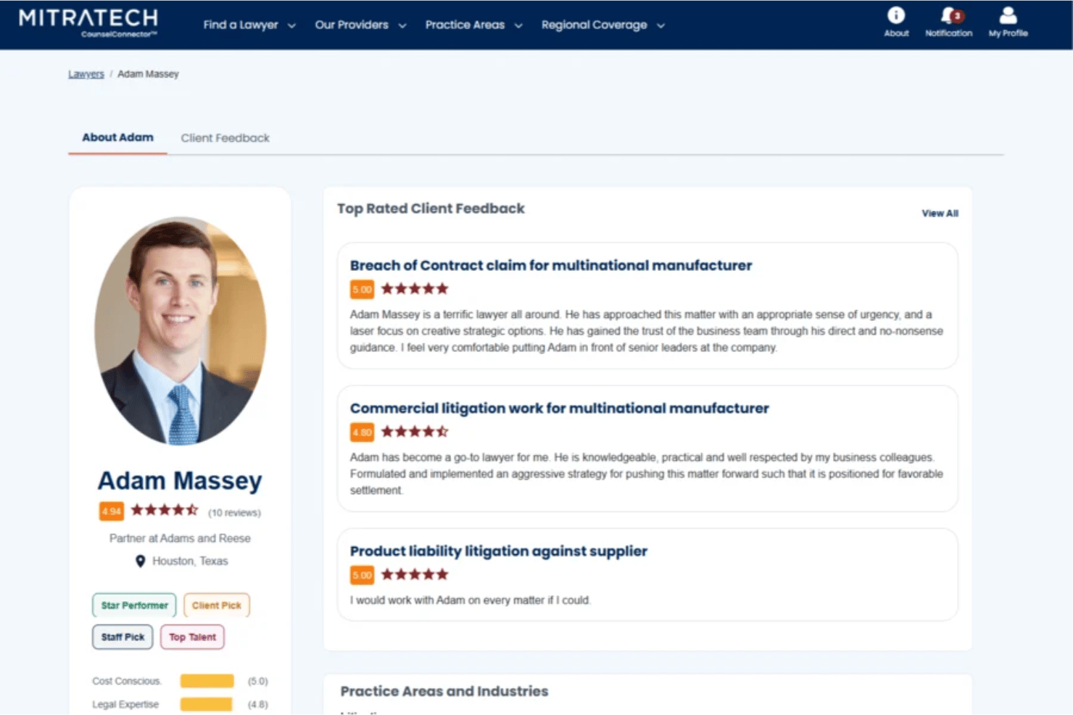The height and width of the screenshot is (715, 1073).
Task: Click the Adam Massey breadcrumb text
Action: tap(148, 74)
